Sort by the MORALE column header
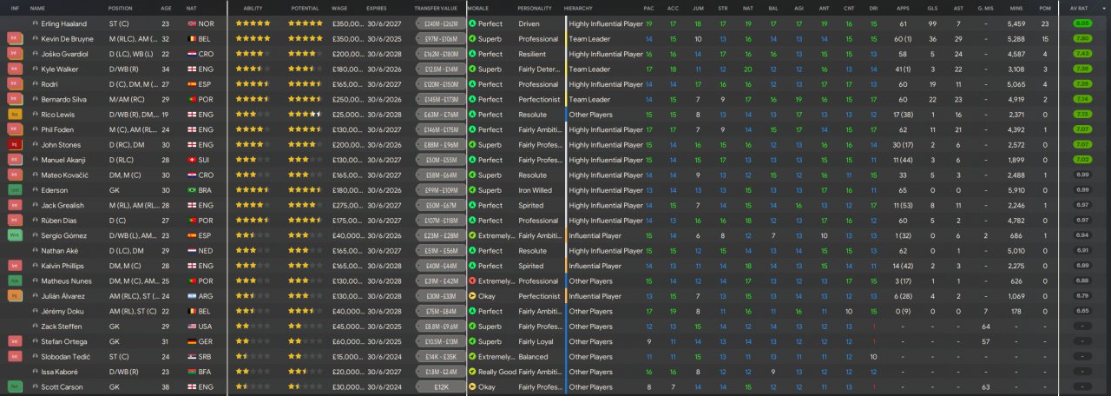 [x=478, y=8]
